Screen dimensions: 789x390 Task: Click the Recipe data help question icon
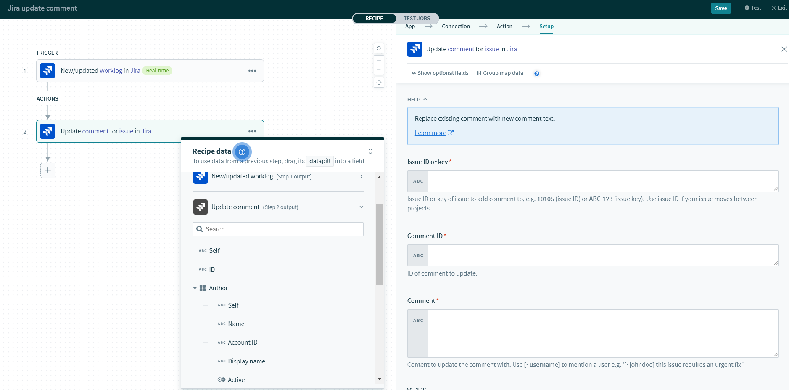coord(242,151)
